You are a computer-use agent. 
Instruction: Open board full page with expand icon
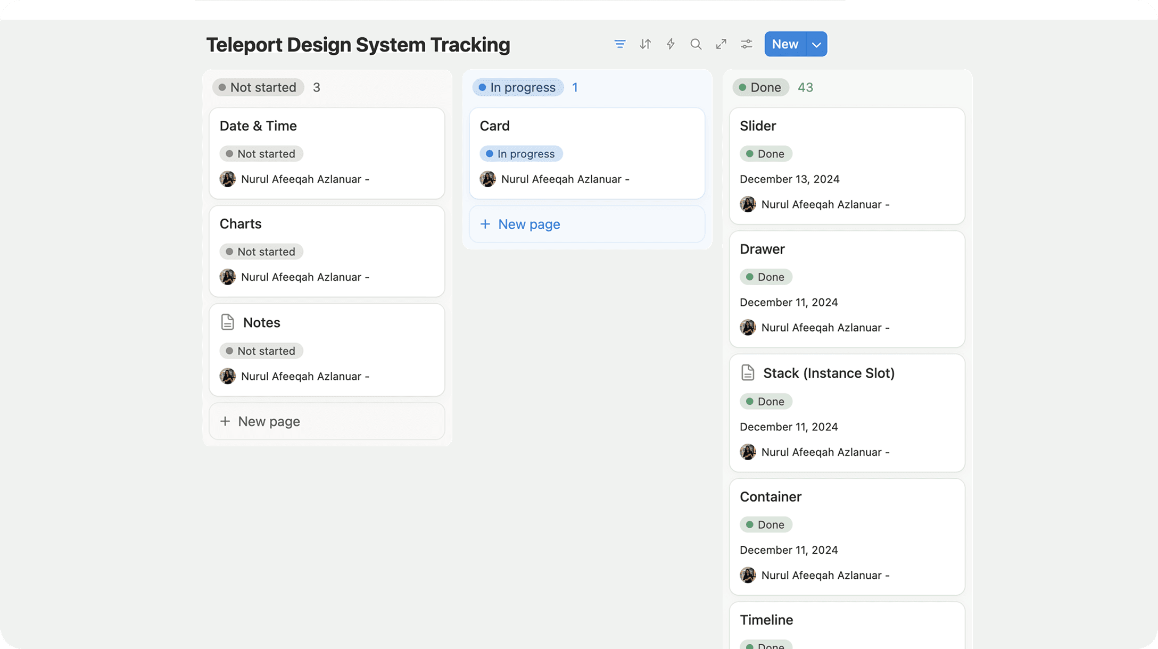721,44
